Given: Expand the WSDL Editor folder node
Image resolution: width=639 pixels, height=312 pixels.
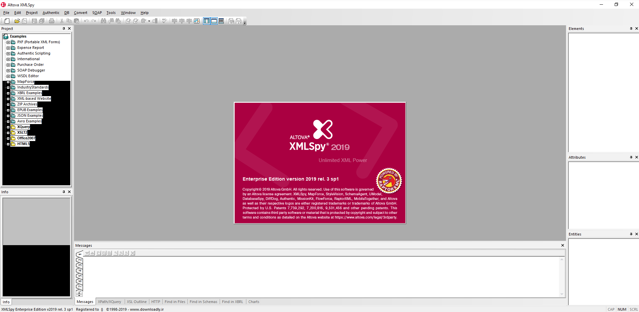Looking at the screenshot, I should (x=8, y=76).
